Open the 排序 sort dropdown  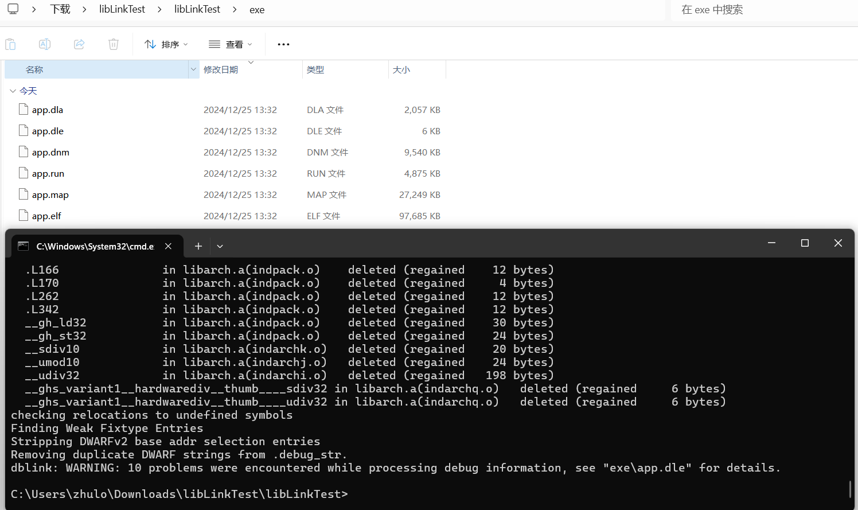click(166, 44)
